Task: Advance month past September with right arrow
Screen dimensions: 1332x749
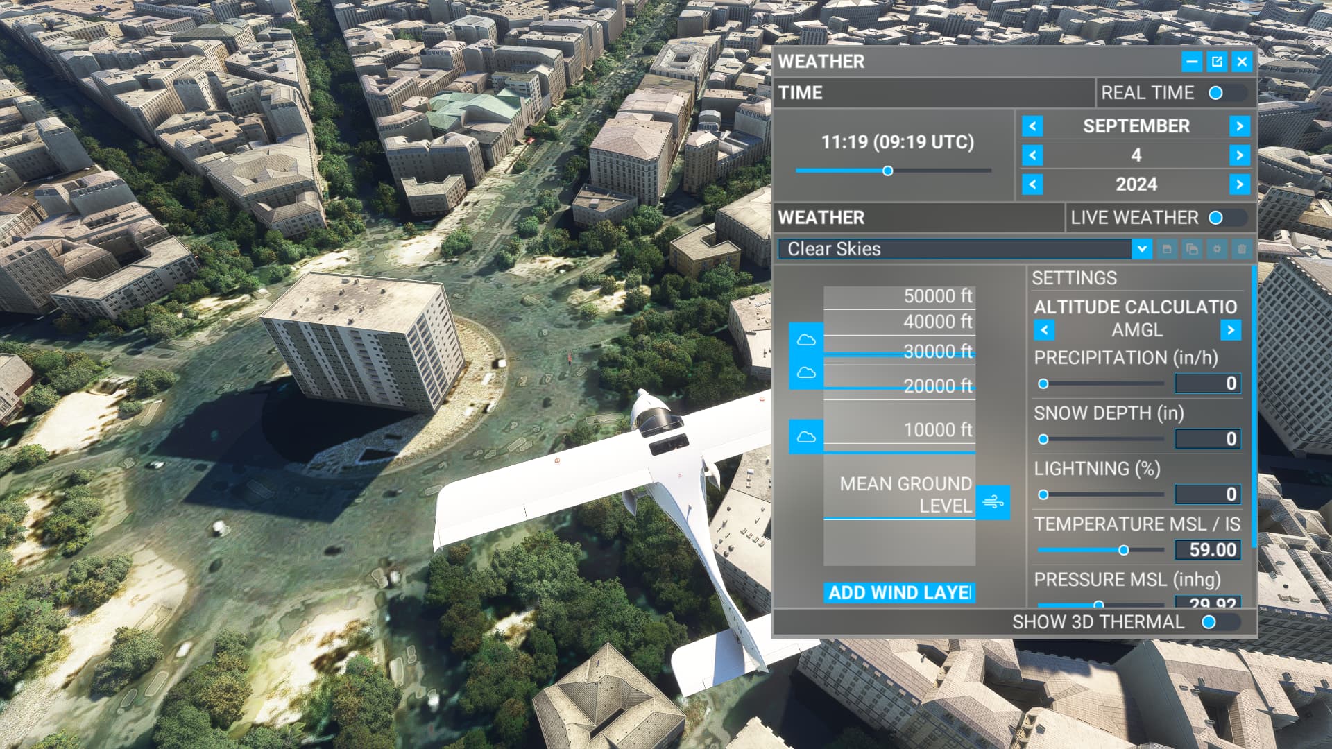Action: tap(1239, 126)
